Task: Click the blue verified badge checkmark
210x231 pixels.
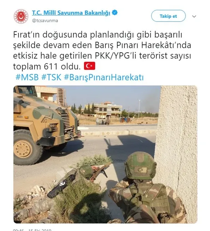Action: point(115,13)
